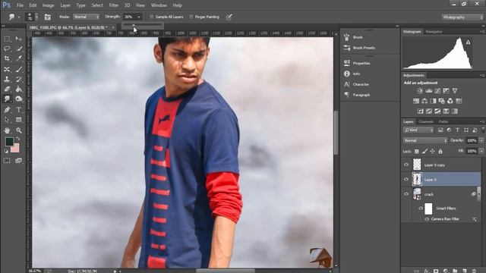Reset default foreground and background colors

6,151
